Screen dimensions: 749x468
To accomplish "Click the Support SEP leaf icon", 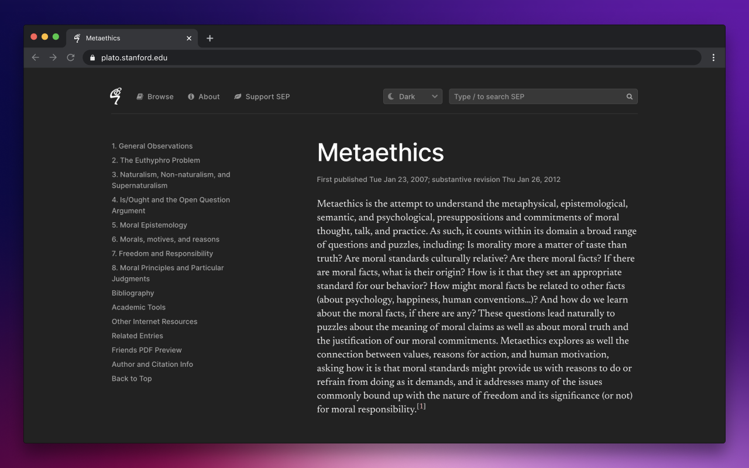I will coord(238,97).
